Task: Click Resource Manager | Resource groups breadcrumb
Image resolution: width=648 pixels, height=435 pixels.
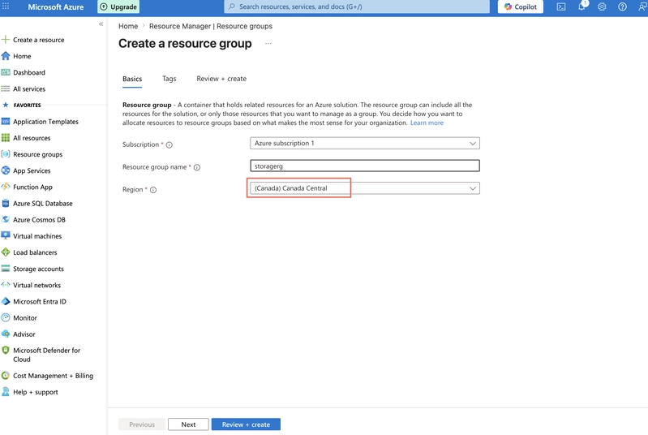Action: tap(211, 26)
